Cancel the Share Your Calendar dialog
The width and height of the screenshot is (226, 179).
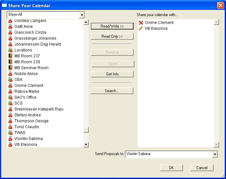click(x=202, y=168)
